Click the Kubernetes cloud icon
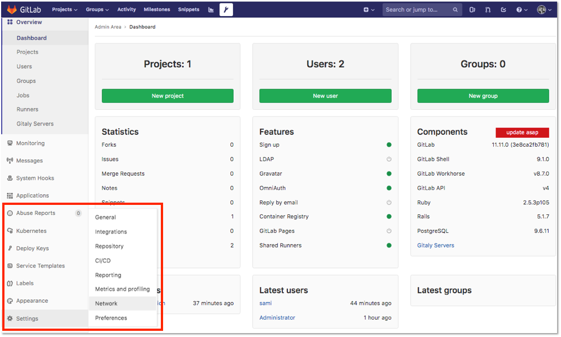The image size is (561, 337). [x=10, y=231]
